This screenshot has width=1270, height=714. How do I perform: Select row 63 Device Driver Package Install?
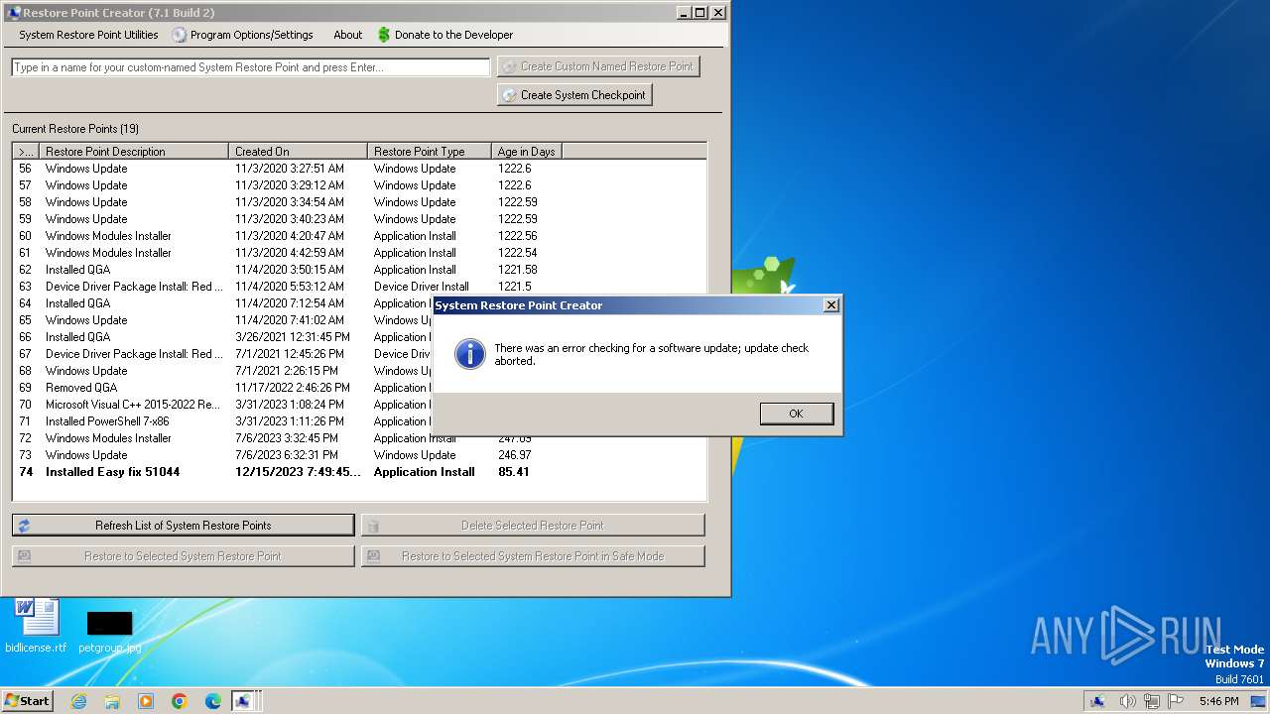(359, 287)
